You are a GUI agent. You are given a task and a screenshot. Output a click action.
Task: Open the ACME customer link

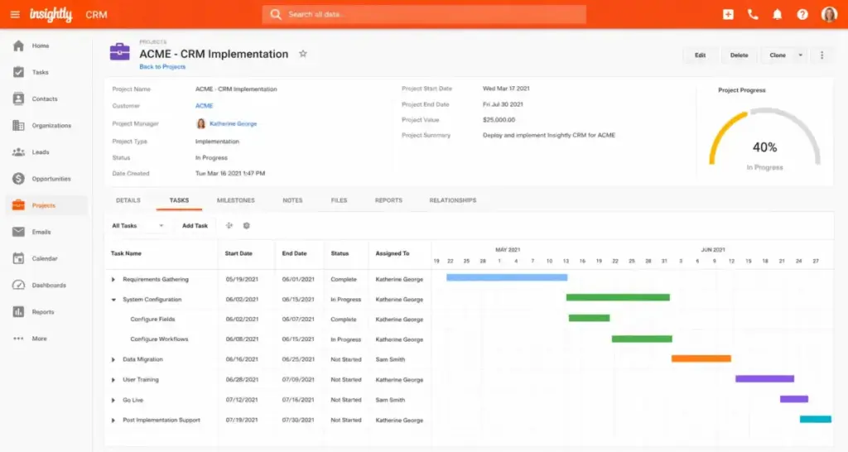[204, 106]
